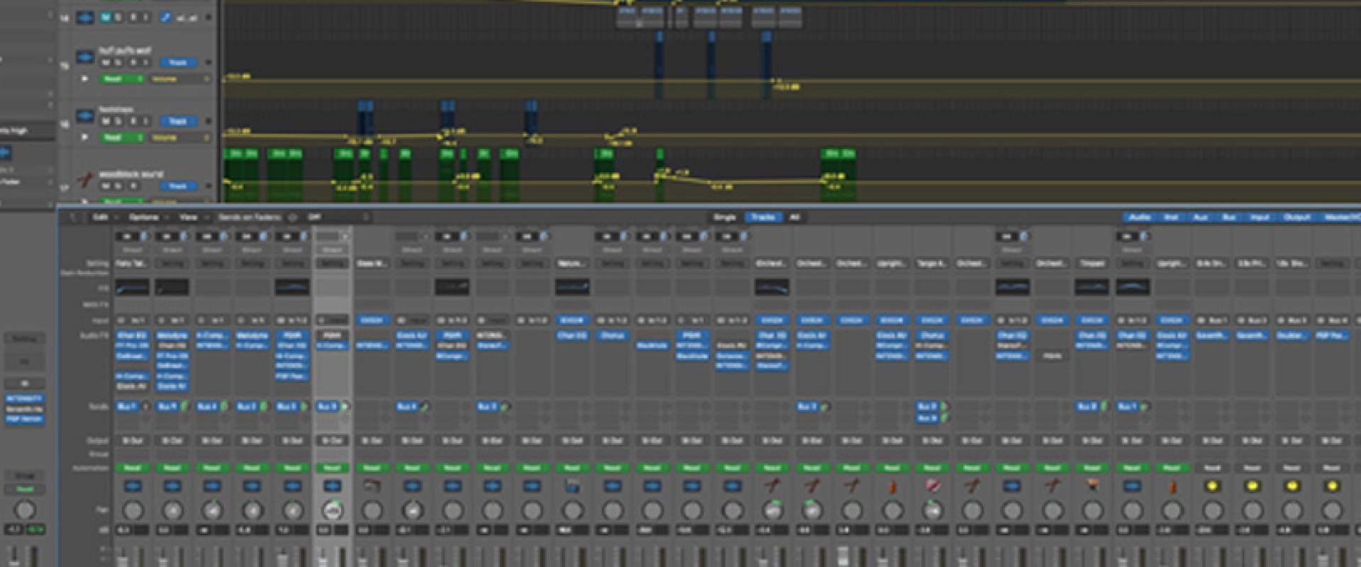Open Volume parameter dropdown on footsteps track
This screenshot has height=567, width=1361.
pos(180,137)
